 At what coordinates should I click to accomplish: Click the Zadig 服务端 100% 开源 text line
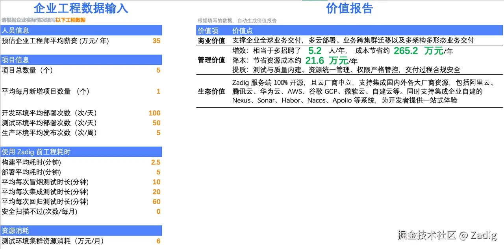(363, 82)
